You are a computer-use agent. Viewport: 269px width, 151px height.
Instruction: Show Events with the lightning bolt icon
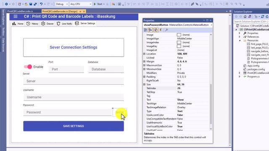click(x=161, y=30)
